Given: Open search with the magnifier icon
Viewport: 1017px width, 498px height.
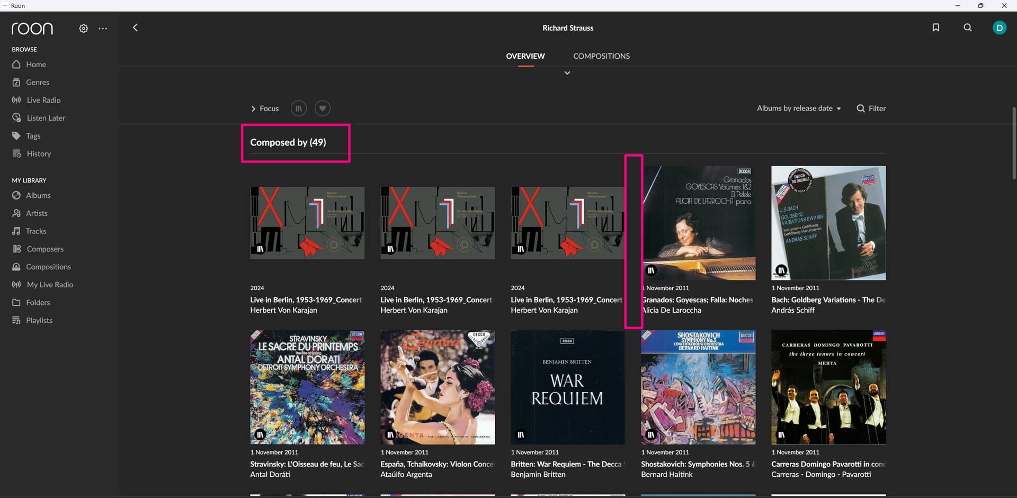Looking at the screenshot, I should (x=967, y=28).
